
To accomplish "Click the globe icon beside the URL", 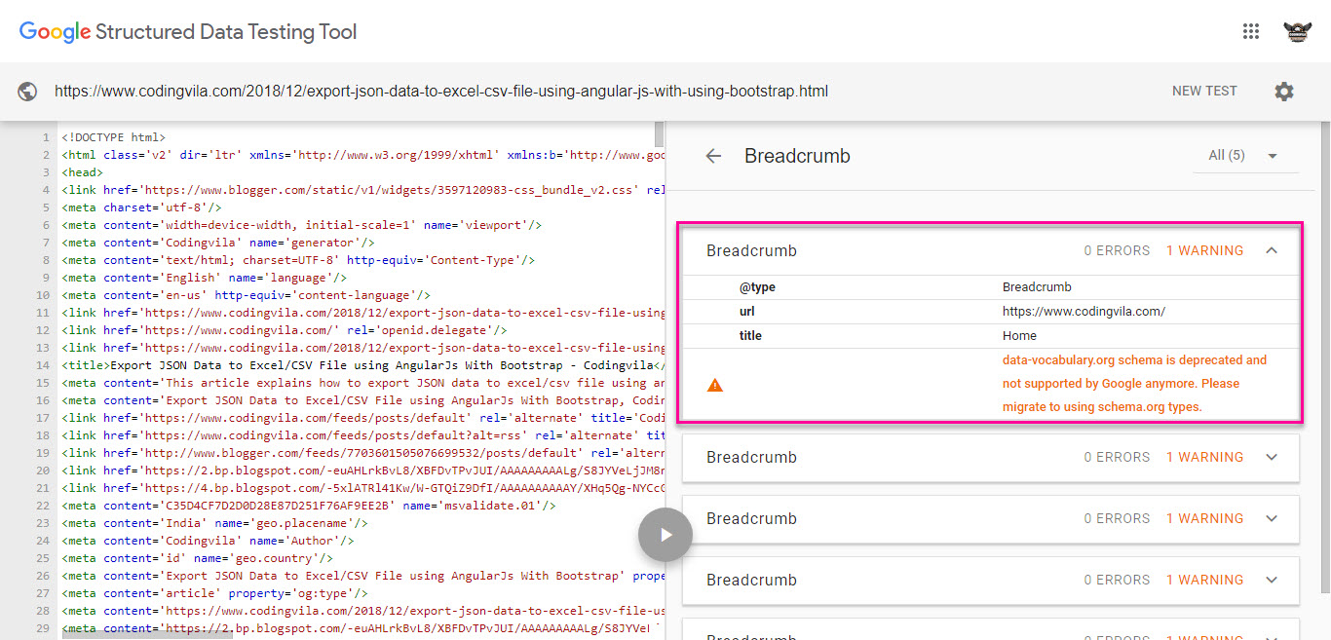I will 28,92.
